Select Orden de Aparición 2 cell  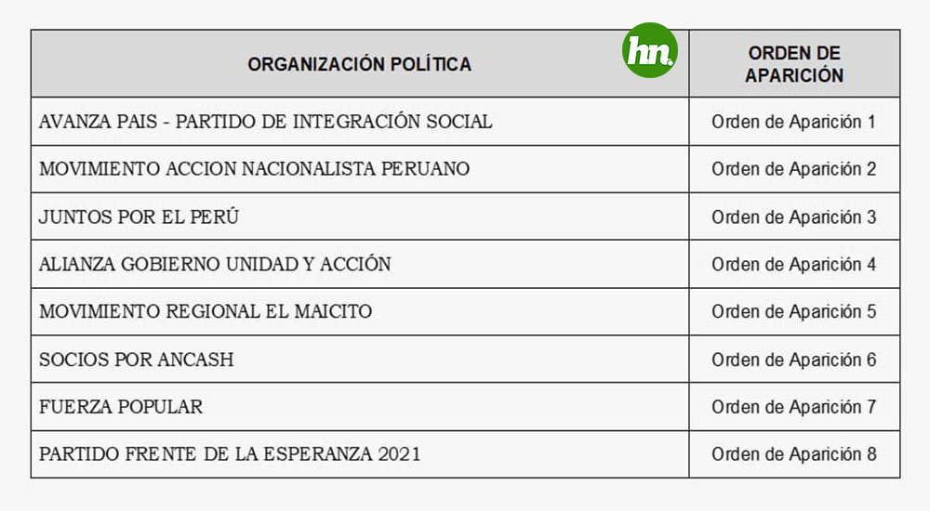(794, 169)
